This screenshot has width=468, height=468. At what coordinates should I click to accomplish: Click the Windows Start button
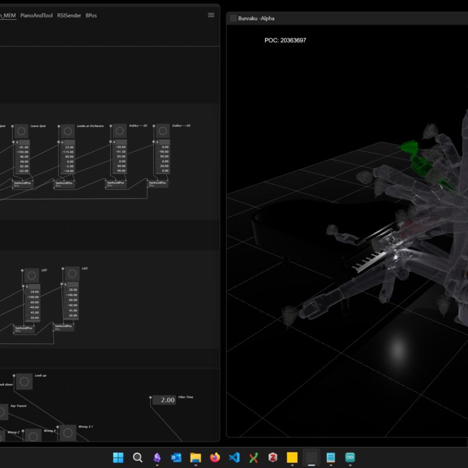(118, 457)
